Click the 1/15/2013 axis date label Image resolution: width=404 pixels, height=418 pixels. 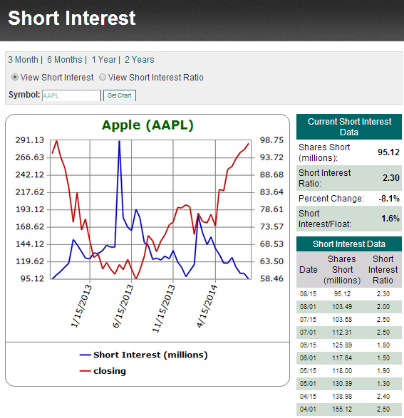[x=81, y=306]
